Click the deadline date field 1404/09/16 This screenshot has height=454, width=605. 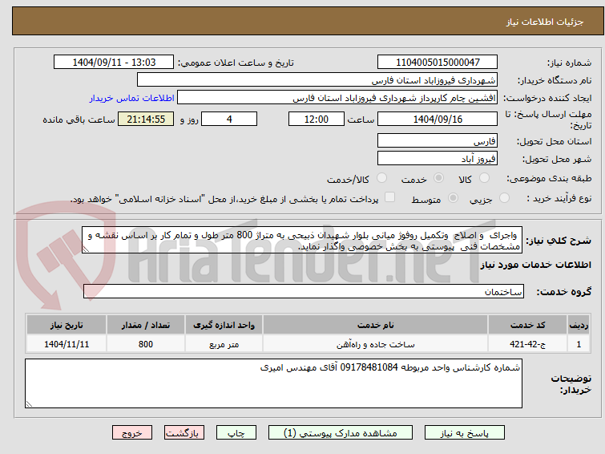438,119
